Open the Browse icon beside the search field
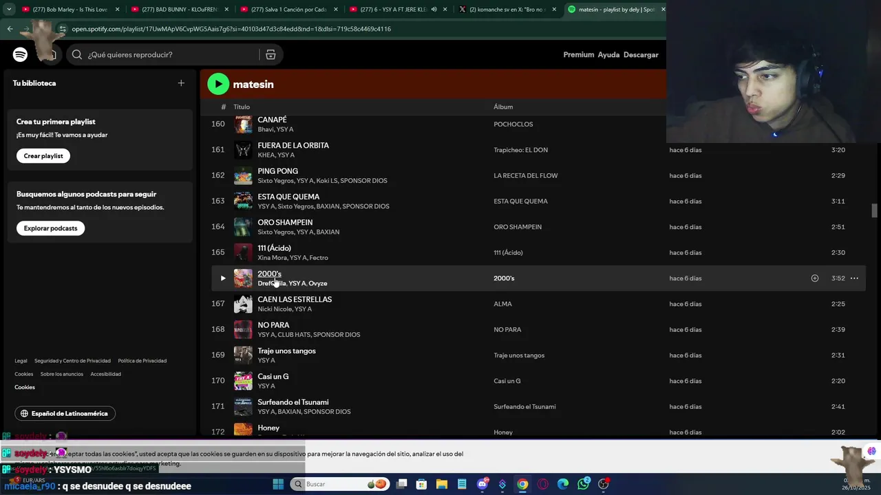This screenshot has height=495, width=881. [x=270, y=54]
